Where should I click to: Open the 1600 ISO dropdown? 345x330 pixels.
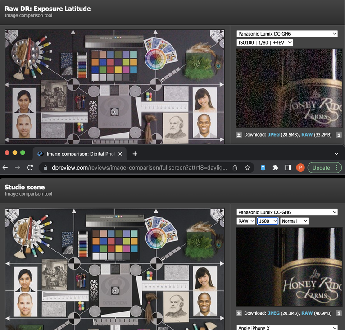click(268, 221)
